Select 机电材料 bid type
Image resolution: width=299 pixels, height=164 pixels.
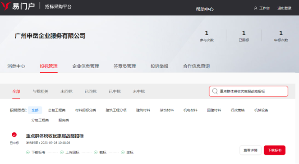190,110
